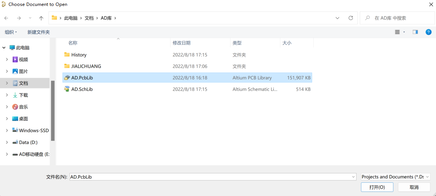Open view options dropdown arrow

coord(404,32)
